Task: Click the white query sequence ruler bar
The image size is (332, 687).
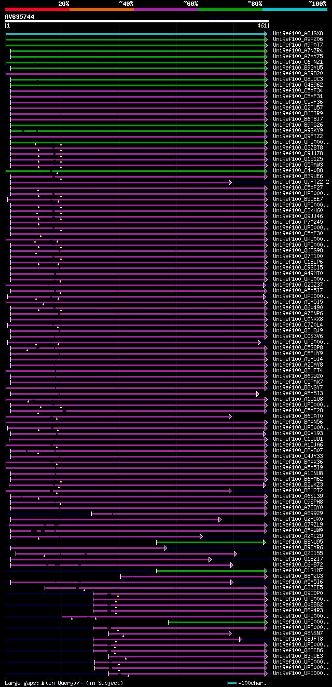Action: [137, 21]
